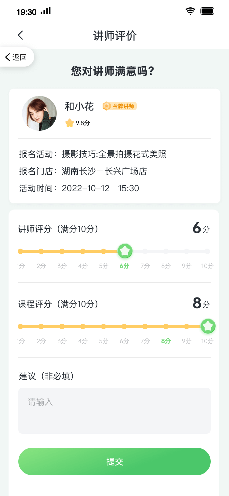Click the 建议 text input field
The image size is (229, 496).
click(x=114, y=410)
